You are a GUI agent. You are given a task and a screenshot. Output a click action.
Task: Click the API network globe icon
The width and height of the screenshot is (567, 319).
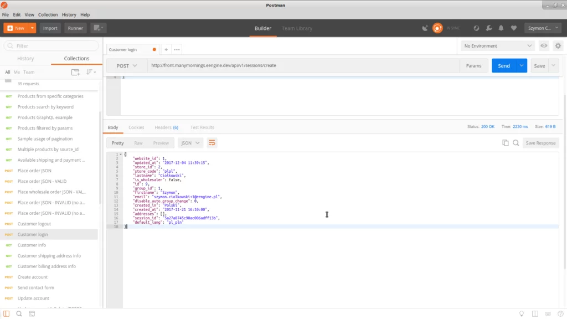pyautogui.click(x=476, y=28)
